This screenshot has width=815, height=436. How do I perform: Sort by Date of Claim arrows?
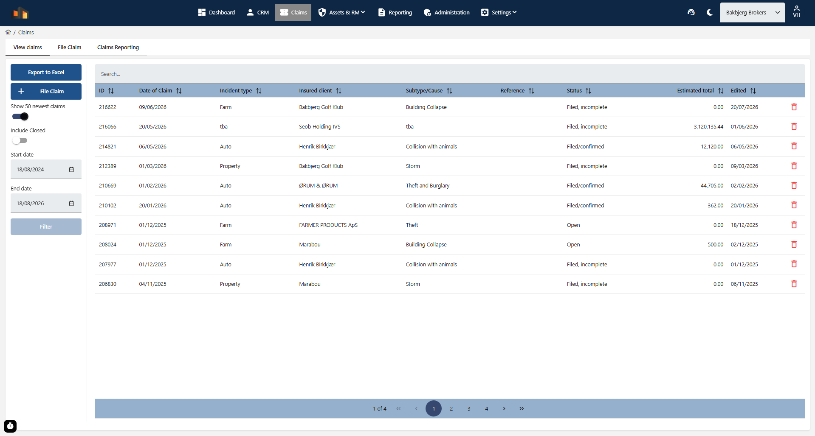[179, 91]
